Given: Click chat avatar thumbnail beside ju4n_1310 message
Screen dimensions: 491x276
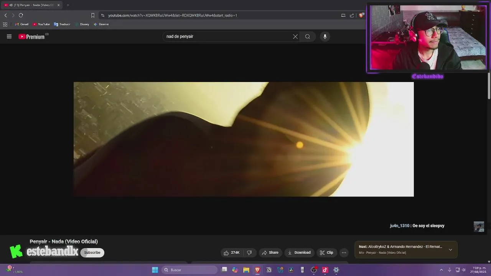Looking at the screenshot, I should click(479, 227).
